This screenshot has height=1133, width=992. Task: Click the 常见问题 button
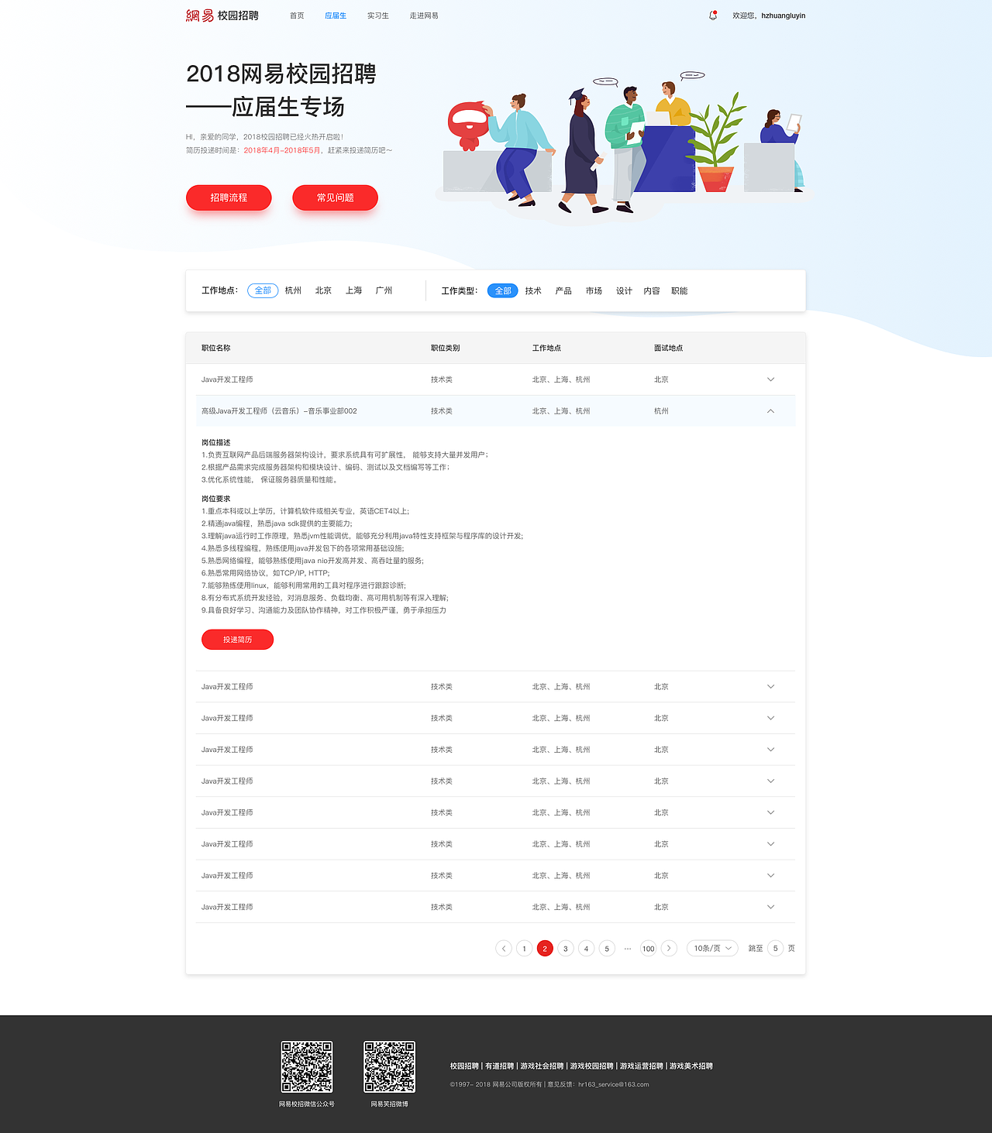(x=335, y=197)
